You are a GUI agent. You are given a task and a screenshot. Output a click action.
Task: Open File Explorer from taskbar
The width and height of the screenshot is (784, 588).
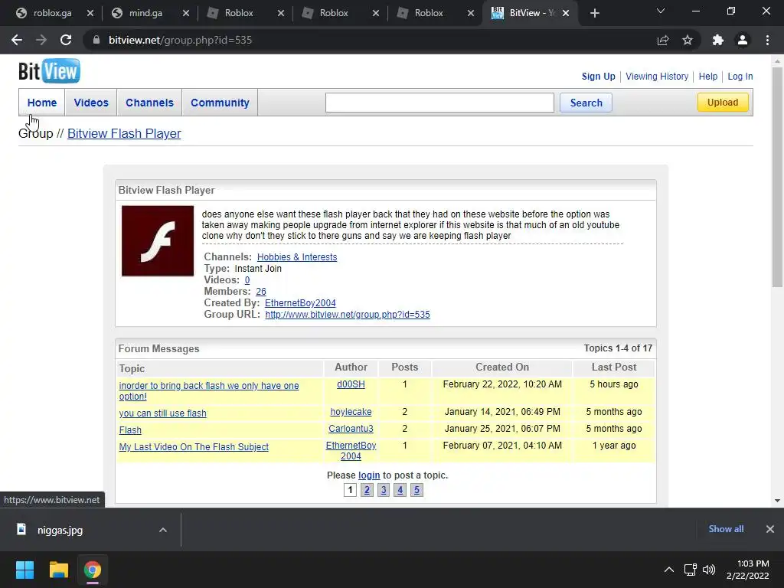[58, 570]
